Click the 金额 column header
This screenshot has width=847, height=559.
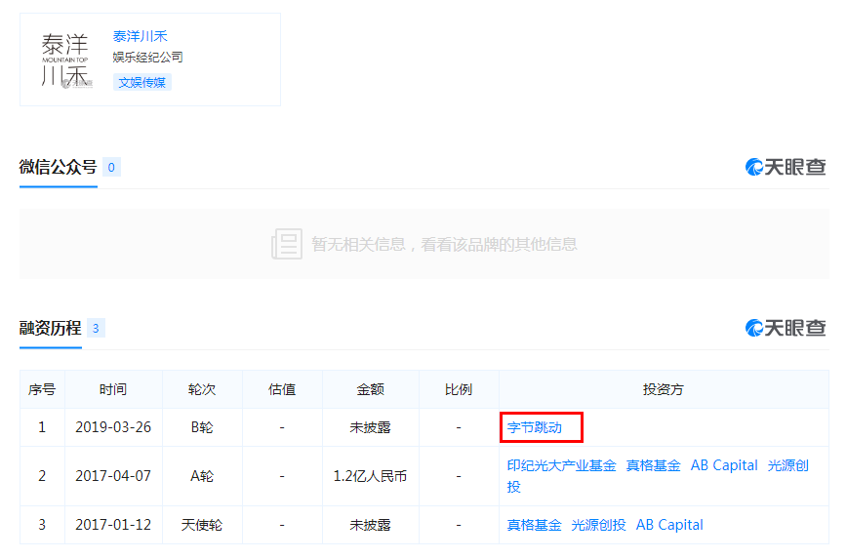pyautogui.click(x=370, y=389)
